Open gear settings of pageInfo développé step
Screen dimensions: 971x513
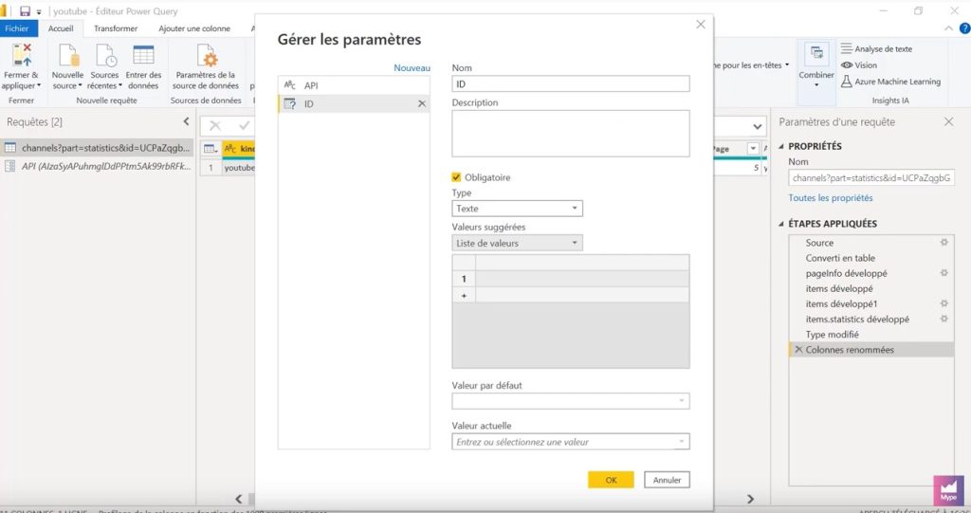(x=944, y=272)
